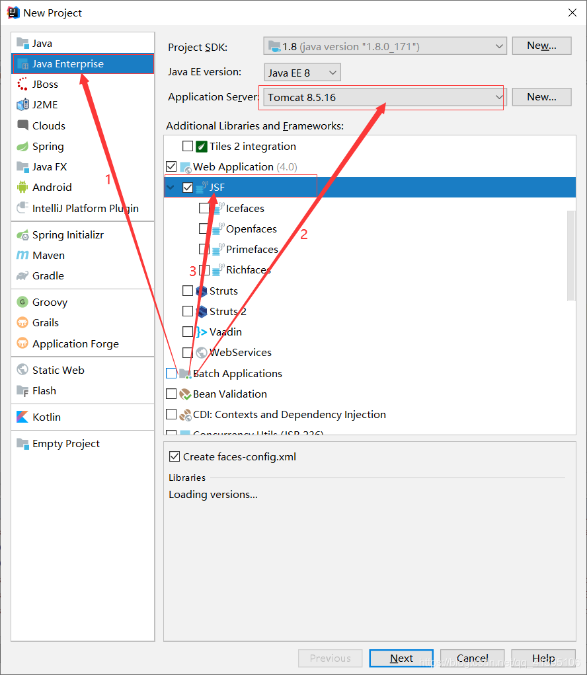
Task: Select the Static Web project type
Action: click(x=83, y=370)
